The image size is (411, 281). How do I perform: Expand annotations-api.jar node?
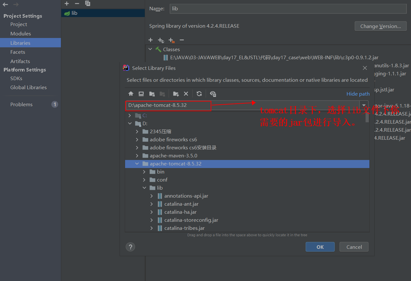click(152, 196)
